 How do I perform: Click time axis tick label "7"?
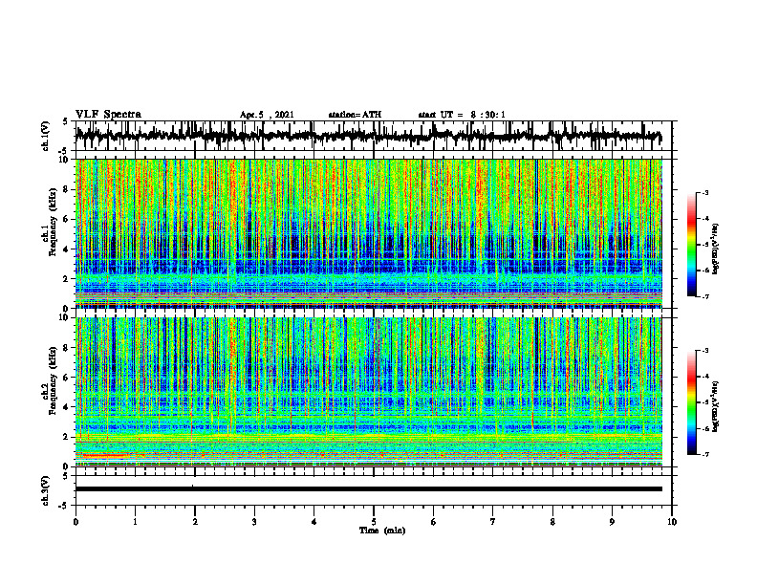click(493, 522)
